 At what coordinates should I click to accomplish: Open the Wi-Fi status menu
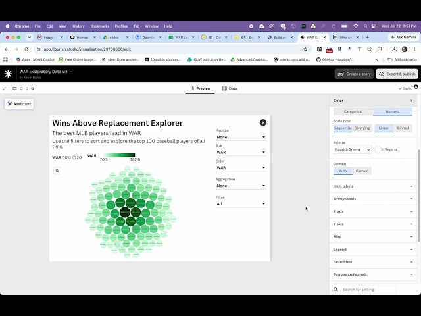[x=356, y=26]
